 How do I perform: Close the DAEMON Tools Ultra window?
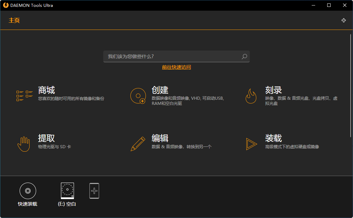[x=345, y=5]
